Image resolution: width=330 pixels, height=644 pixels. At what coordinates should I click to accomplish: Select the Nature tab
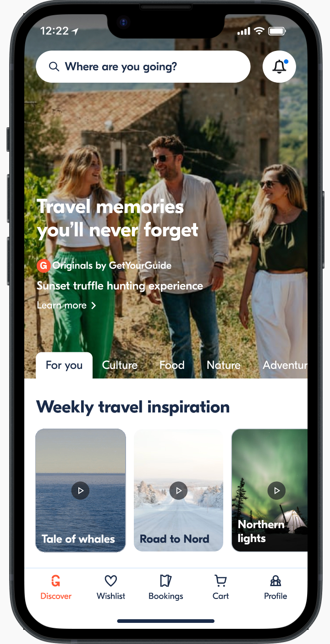point(224,365)
